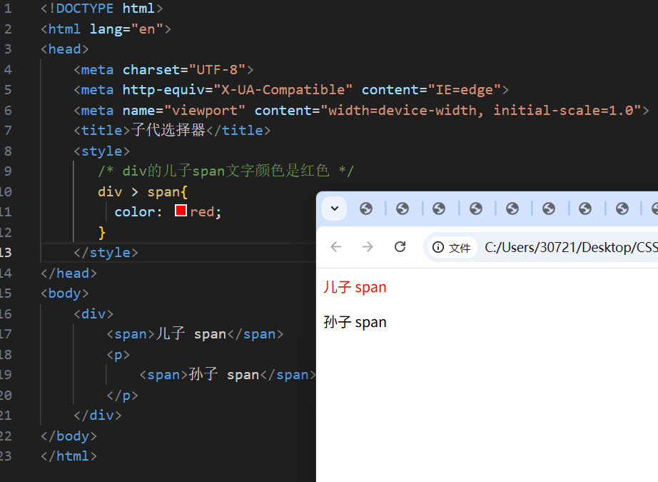Click the black 孙子 span text in webpage

[x=355, y=322]
